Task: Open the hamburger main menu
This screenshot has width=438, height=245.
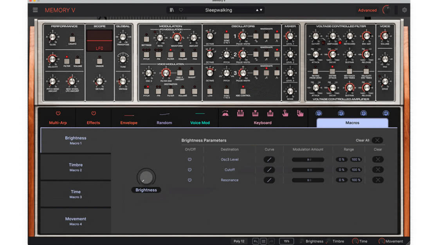Action: click(35, 10)
